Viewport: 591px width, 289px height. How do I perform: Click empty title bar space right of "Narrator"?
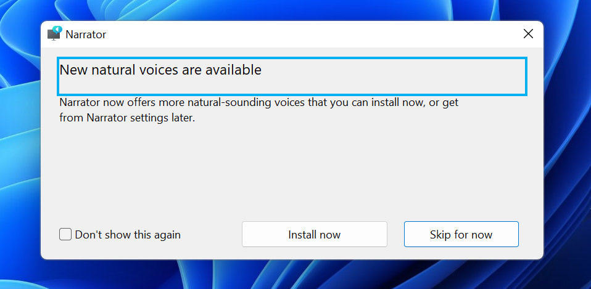click(308, 34)
